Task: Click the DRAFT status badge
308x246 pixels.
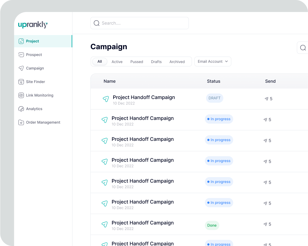Action: point(214,98)
